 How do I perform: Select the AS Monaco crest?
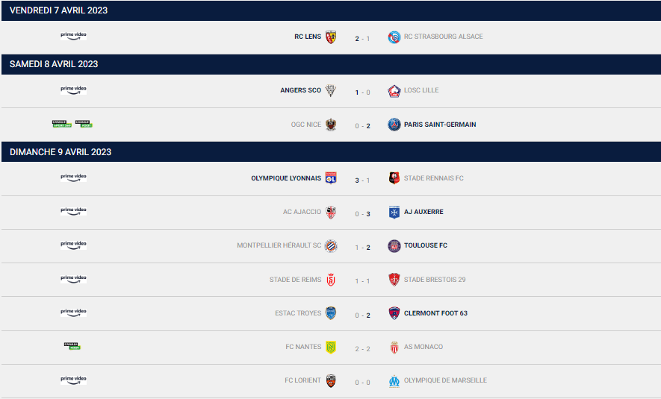click(394, 348)
